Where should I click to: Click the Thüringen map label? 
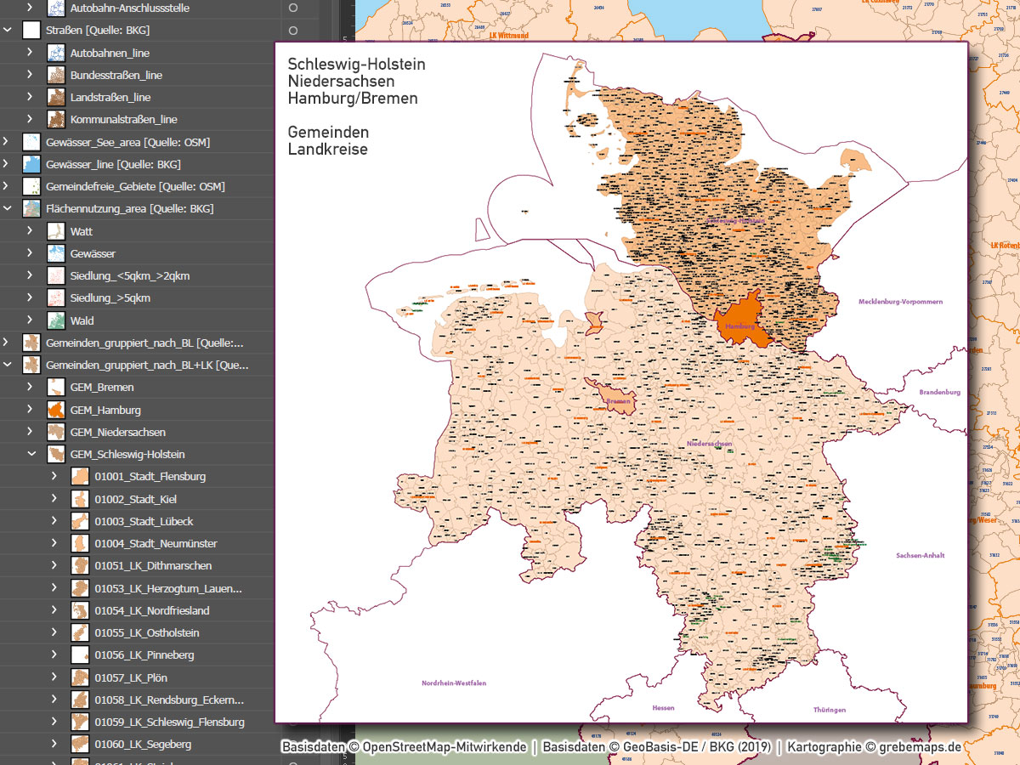[x=829, y=709]
